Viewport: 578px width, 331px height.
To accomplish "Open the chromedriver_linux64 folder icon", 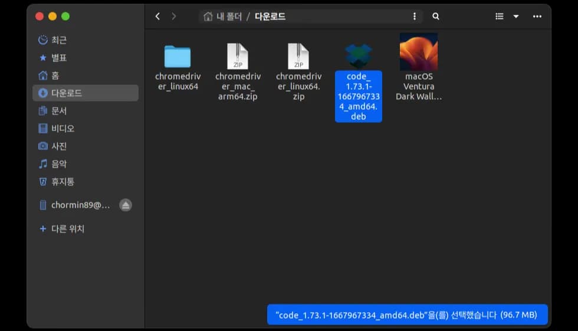I will click(x=177, y=57).
